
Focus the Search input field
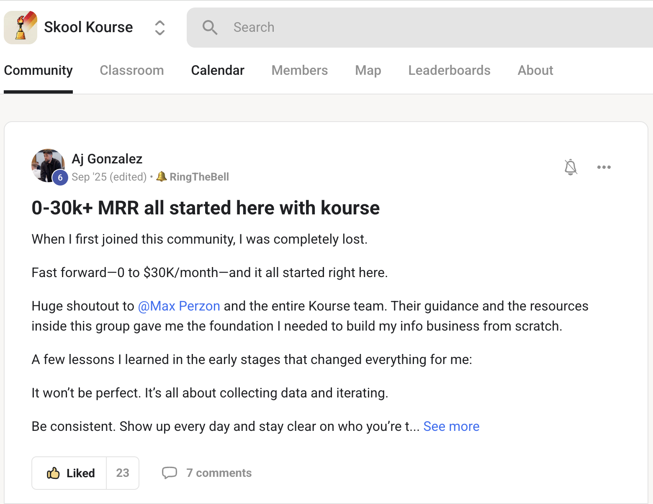click(420, 28)
